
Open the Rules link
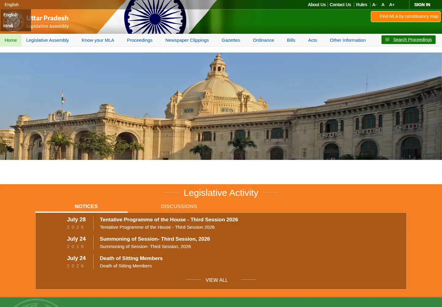click(x=362, y=5)
